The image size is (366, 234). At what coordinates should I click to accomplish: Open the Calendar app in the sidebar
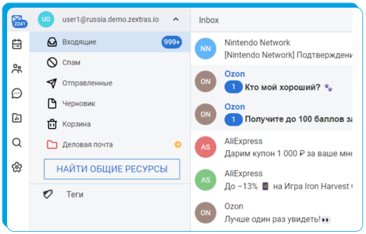pyautogui.click(x=17, y=44)
